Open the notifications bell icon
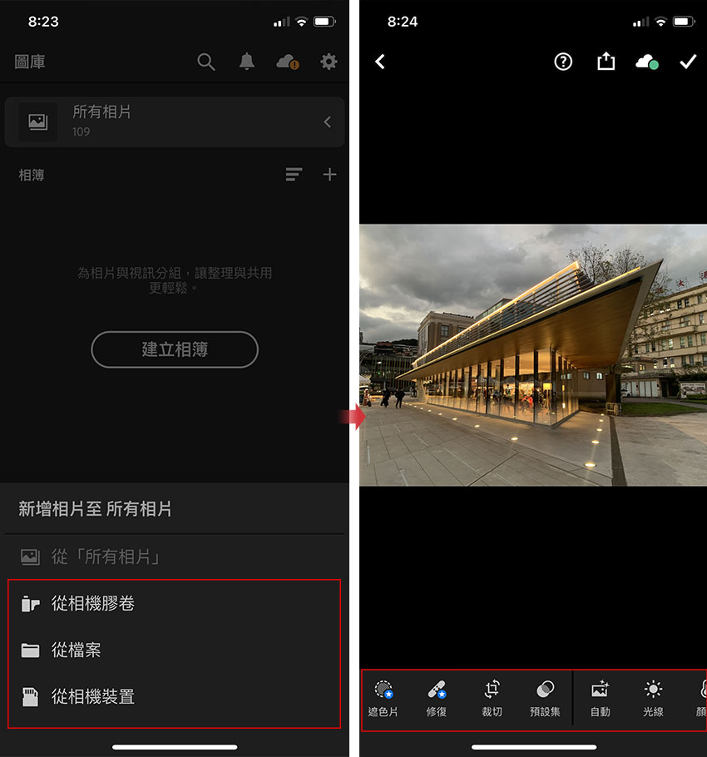707x757 pixels. click(x=247, y=62)
